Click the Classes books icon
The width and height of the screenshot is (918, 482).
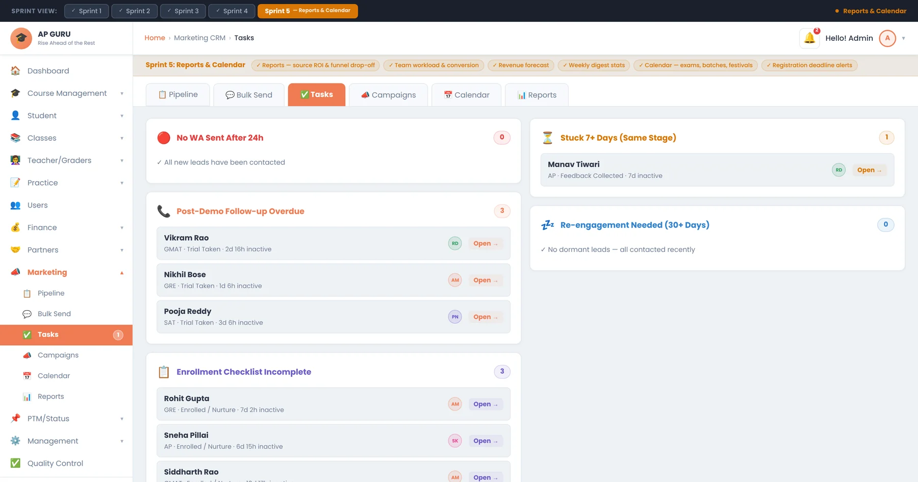point(16,138)
